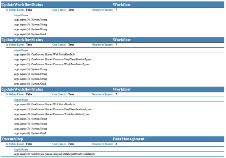
Task: Select the first Input Name column header
Action: point(21,15)
